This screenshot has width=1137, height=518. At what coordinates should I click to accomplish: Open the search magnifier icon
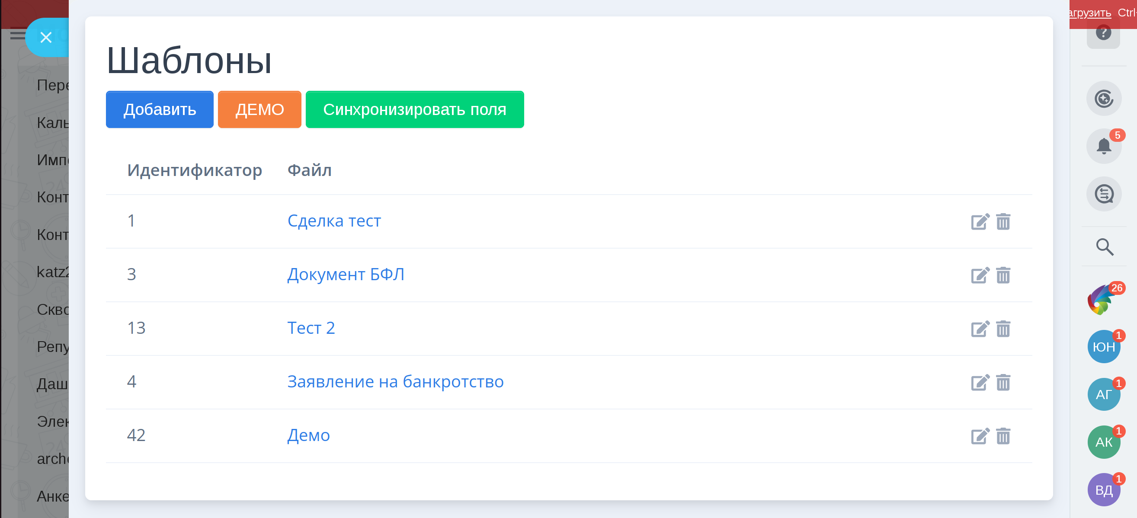pyautogui.click(x=1104, y=246)
